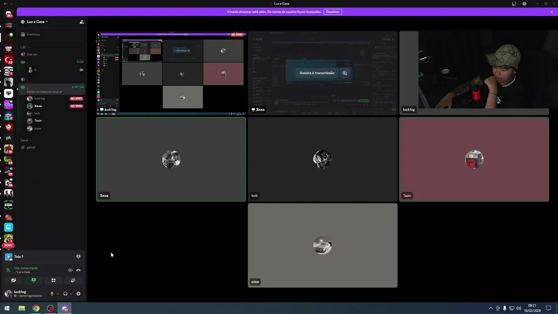Disconnect from voice with the hang-up icon

coord(78,270)
